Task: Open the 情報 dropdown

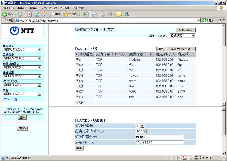Action: point(22,94)
